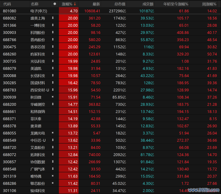Select stock name 长信科技
This screenshot has height=194, width=221.
[x=38, y=76]
